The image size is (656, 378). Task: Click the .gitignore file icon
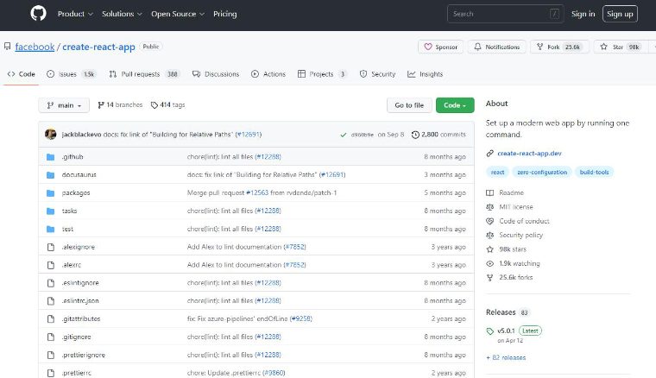51,337
